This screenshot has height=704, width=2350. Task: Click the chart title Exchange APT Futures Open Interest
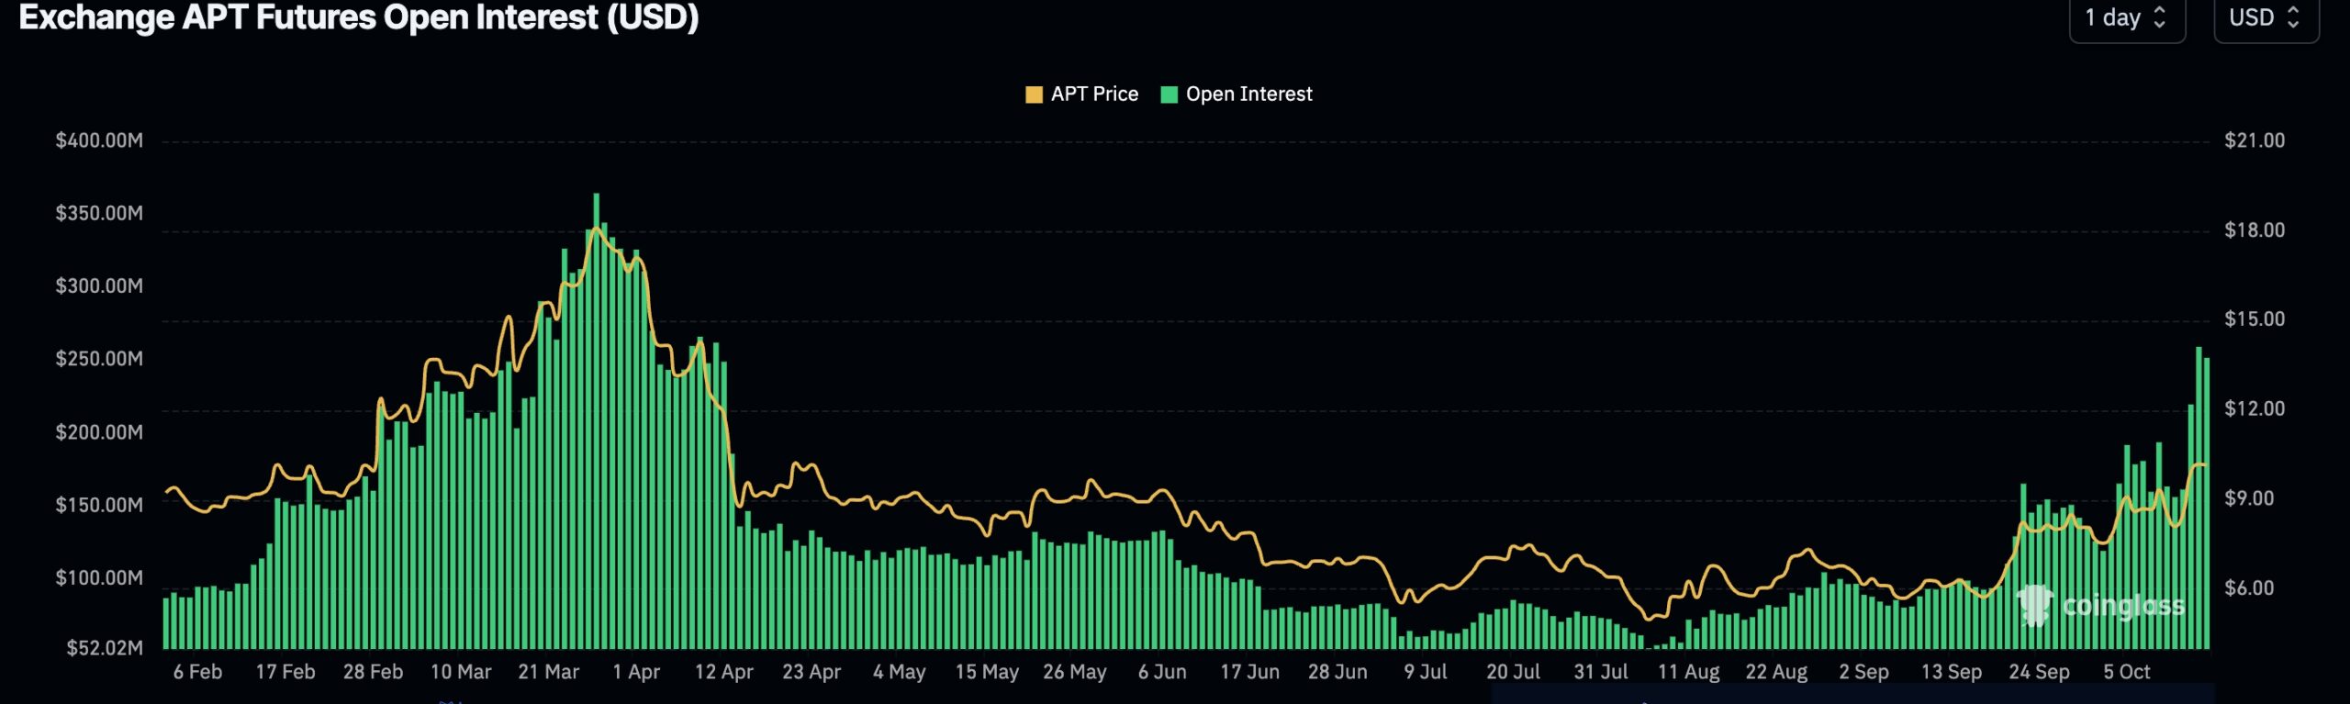(x=359, y=17)
